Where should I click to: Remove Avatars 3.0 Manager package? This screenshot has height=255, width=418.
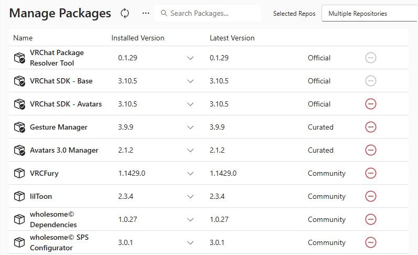(x=371, y=150)
